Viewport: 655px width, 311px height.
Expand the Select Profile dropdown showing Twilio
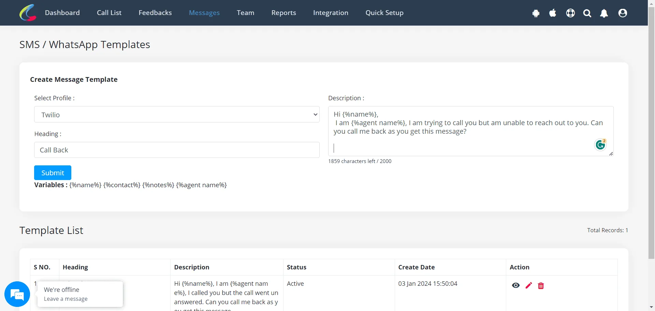[x=177, y=114]
